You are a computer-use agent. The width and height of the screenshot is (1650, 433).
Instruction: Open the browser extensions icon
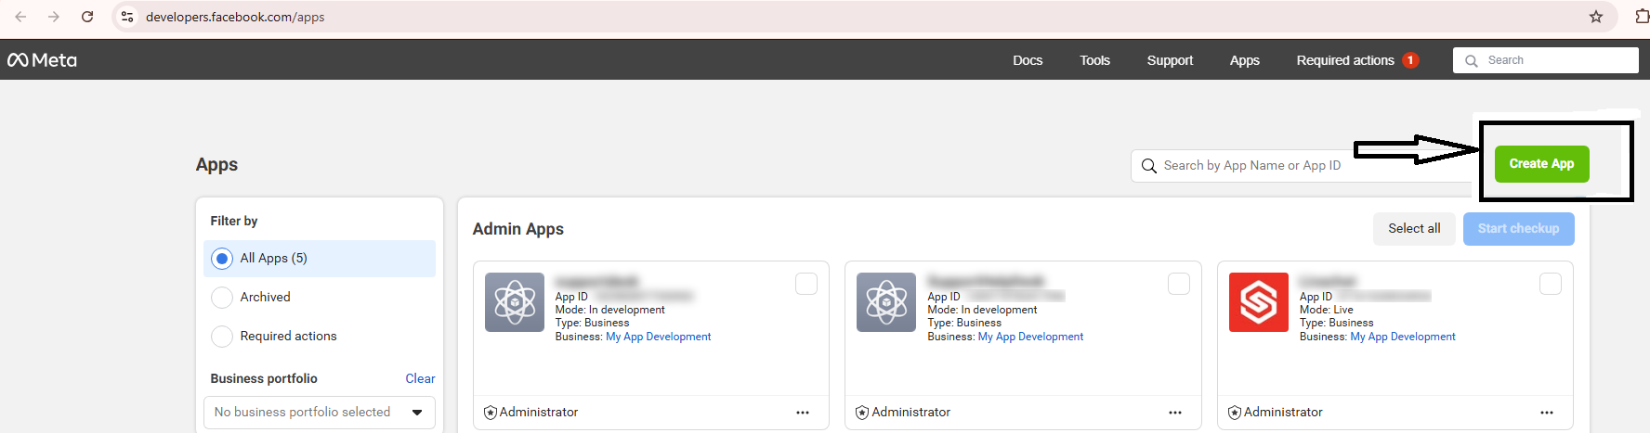(1642, 17)
